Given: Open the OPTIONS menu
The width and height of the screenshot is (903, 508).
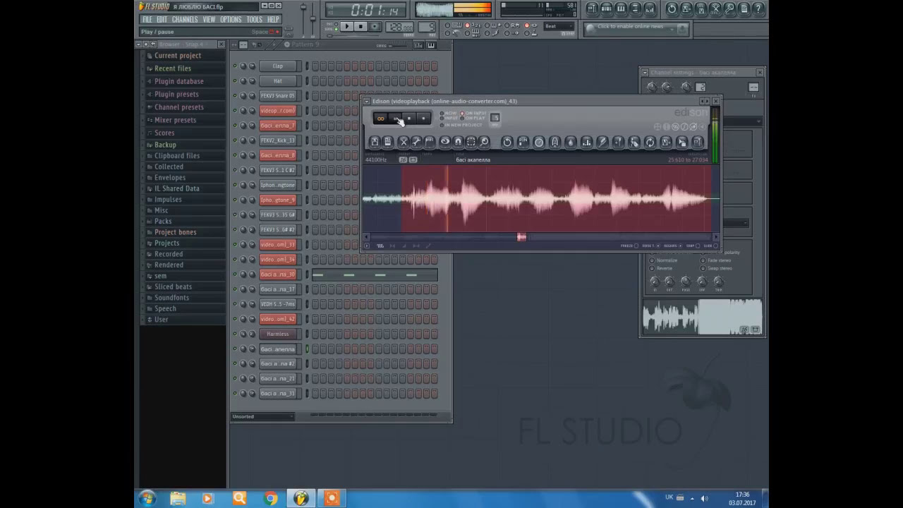Looking at the screenshot, I should pyautogui.click(x=231, y=20).
